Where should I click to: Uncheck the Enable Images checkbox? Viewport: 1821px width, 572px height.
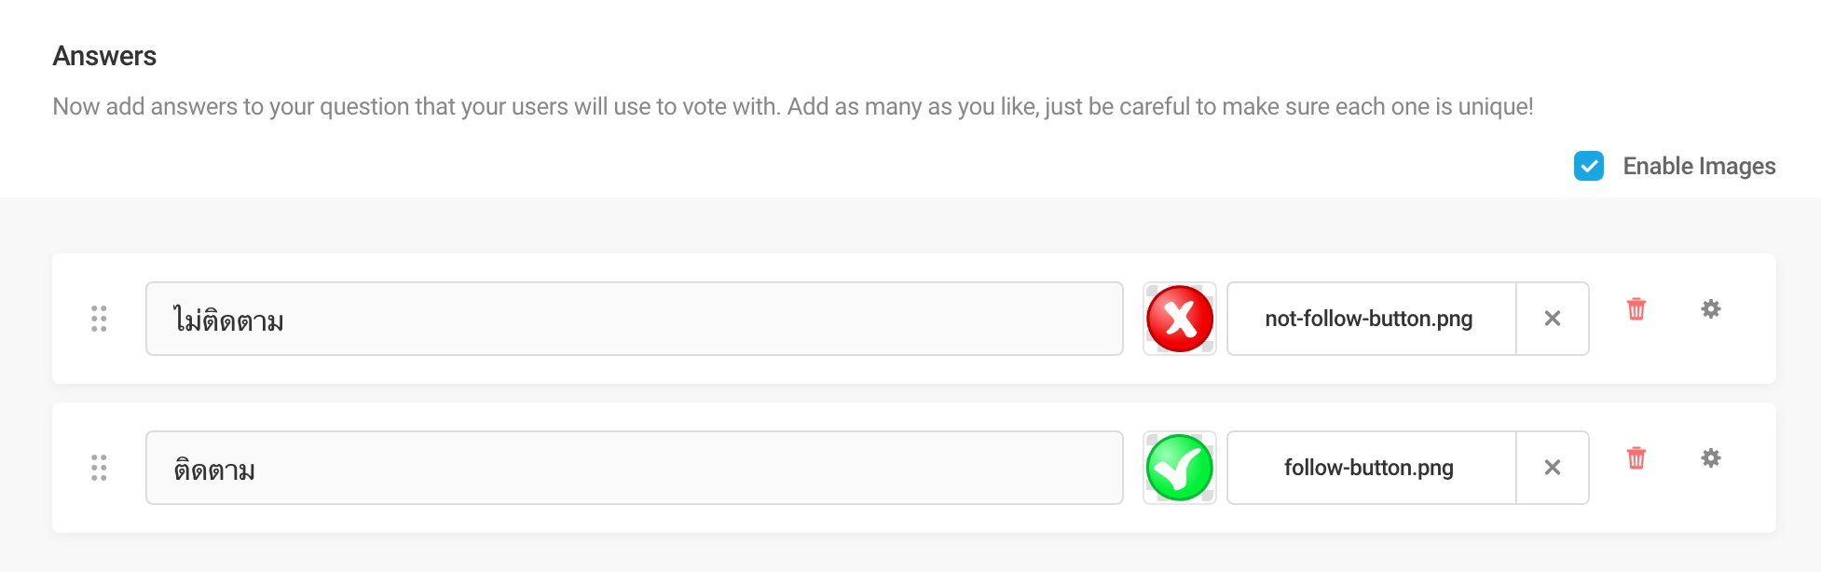(1589, 166)
